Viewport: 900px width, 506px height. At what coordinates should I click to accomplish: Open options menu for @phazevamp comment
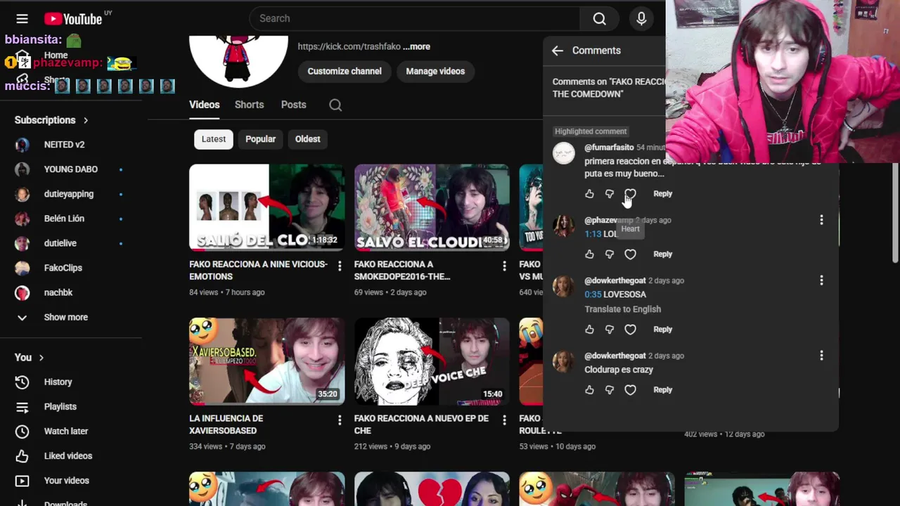(821, 221)
